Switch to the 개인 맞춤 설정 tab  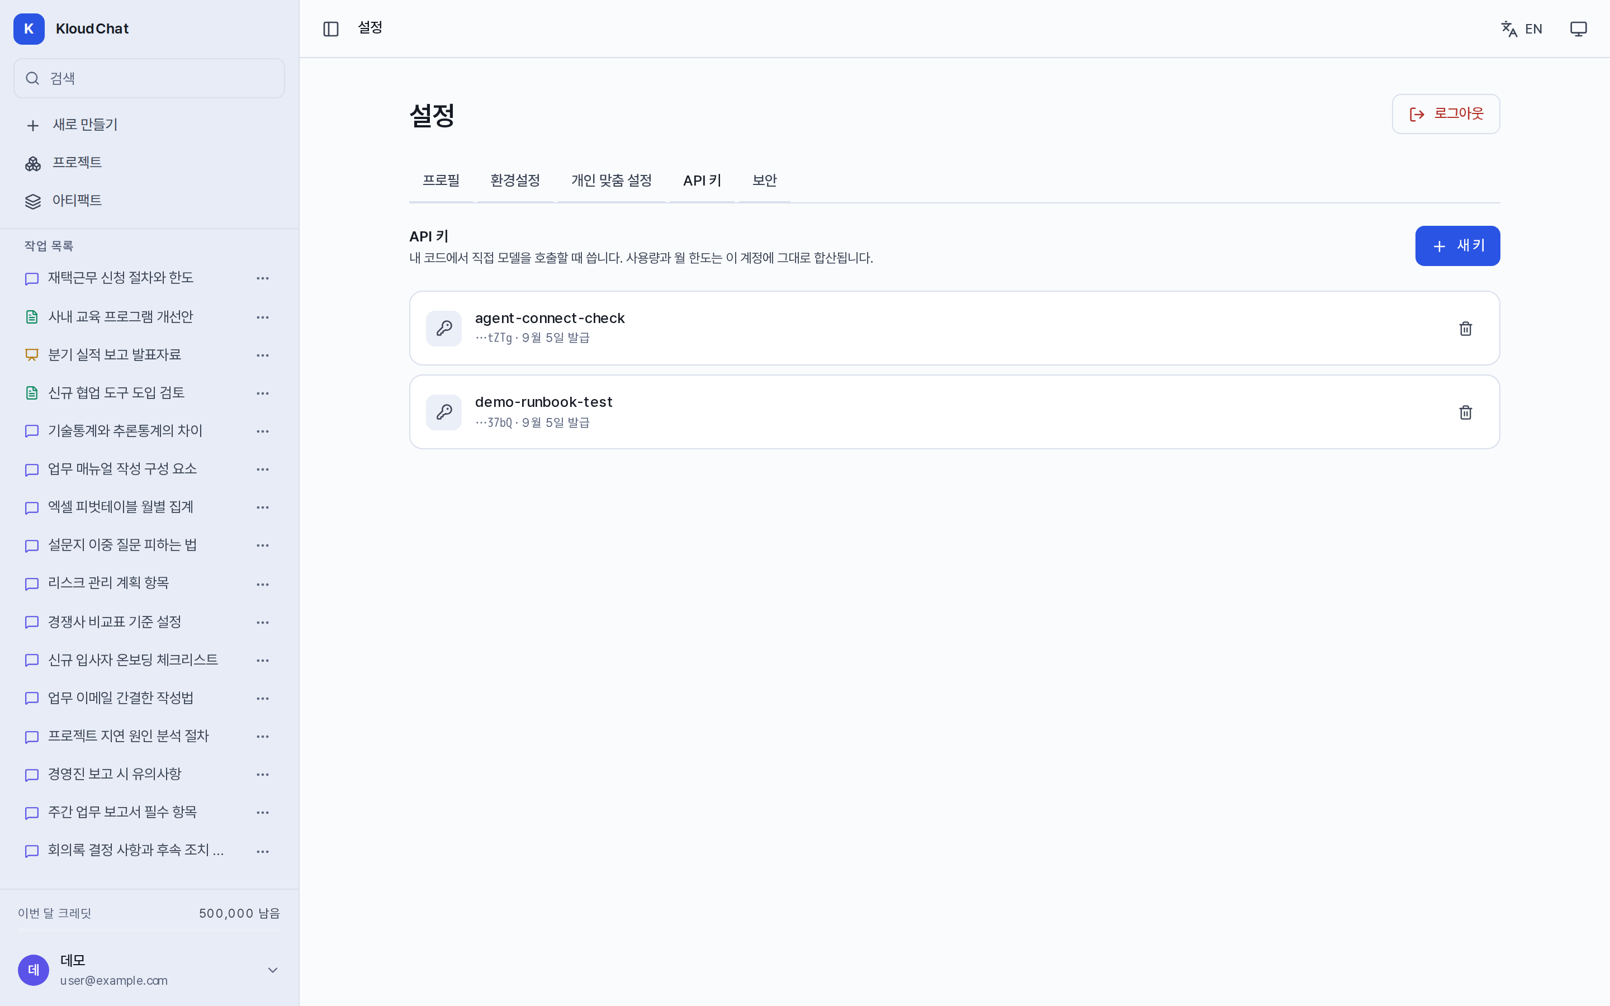pyautogui.click(x=612, y=181)
